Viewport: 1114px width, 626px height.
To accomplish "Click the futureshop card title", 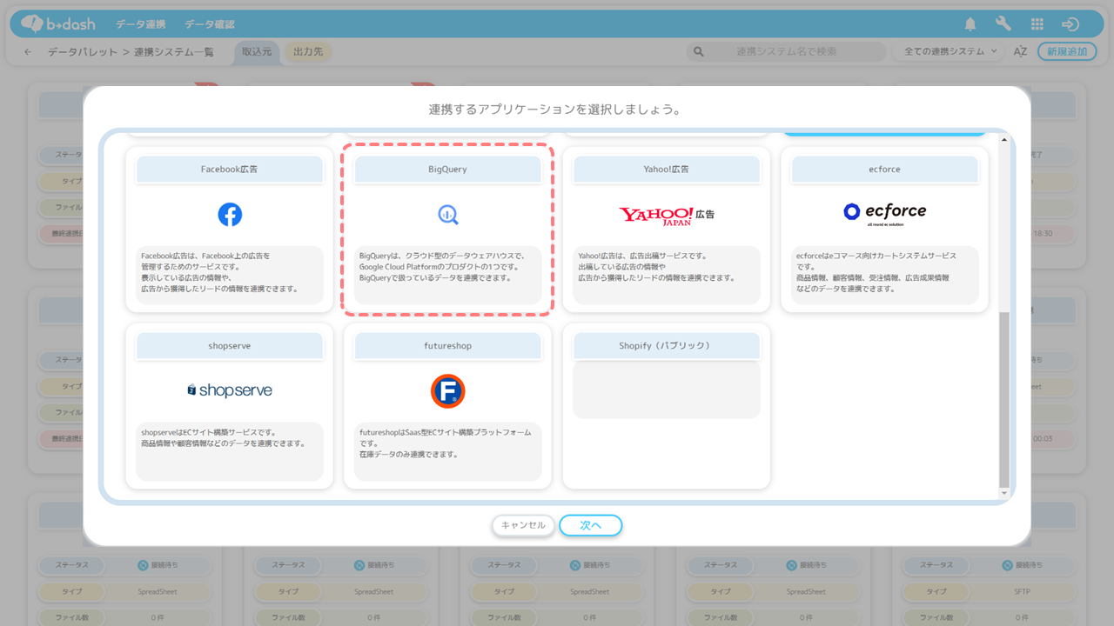I will (448, 346).
